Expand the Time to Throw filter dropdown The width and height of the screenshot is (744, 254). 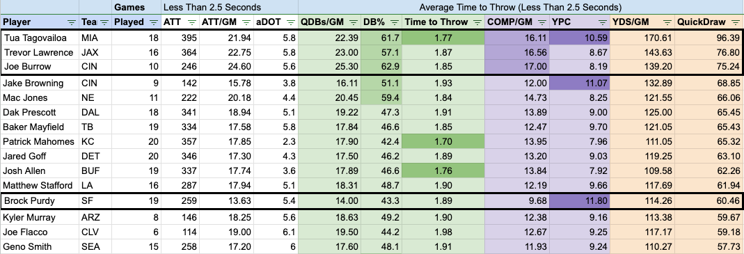pos(477,22)
